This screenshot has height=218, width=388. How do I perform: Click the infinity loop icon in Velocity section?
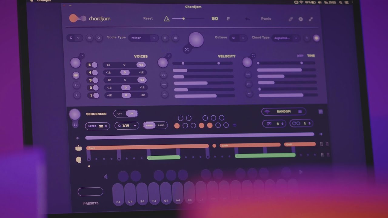click(163, 75)
